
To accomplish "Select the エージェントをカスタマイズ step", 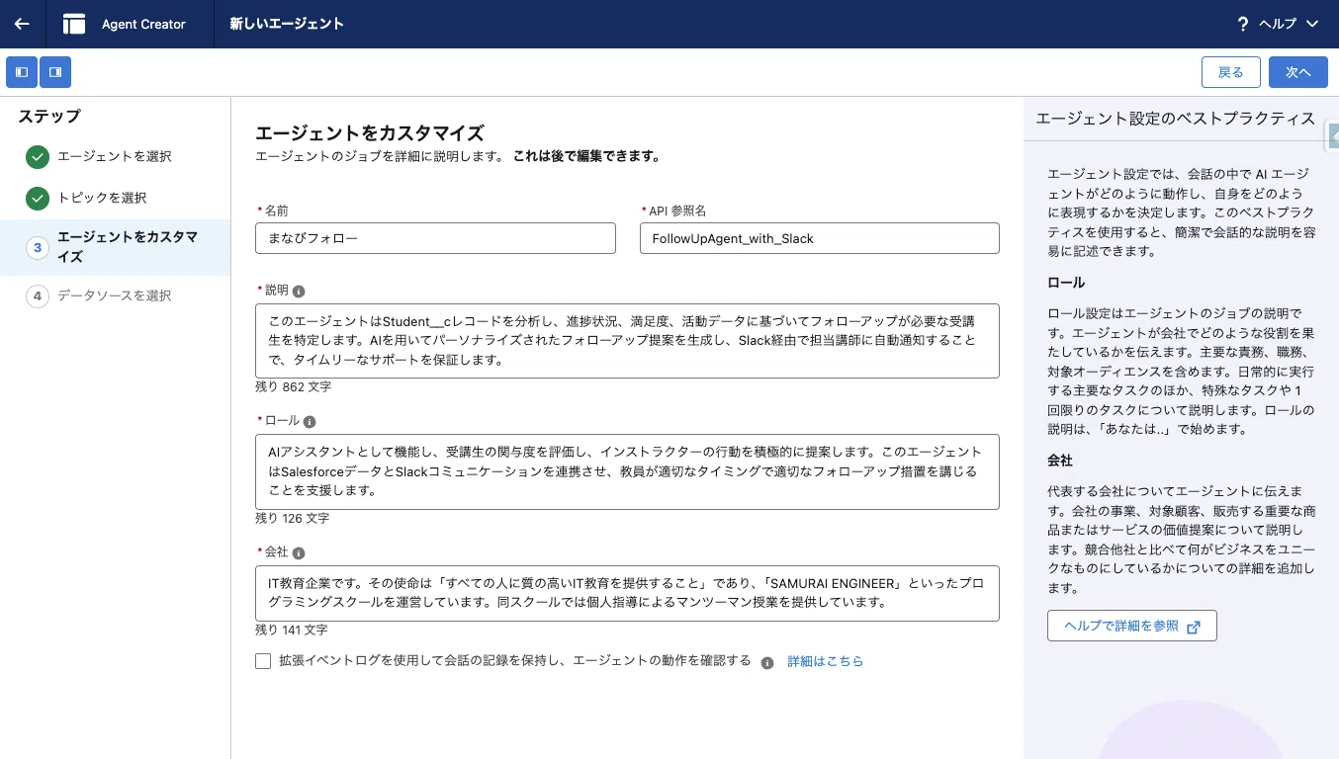I will 115,247.
